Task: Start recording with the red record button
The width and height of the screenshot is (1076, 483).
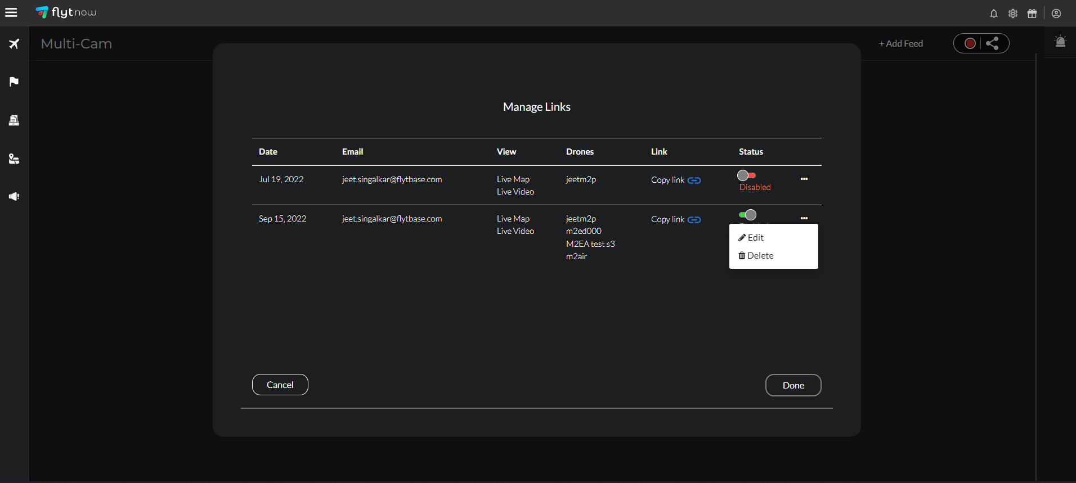Action: 970,43
